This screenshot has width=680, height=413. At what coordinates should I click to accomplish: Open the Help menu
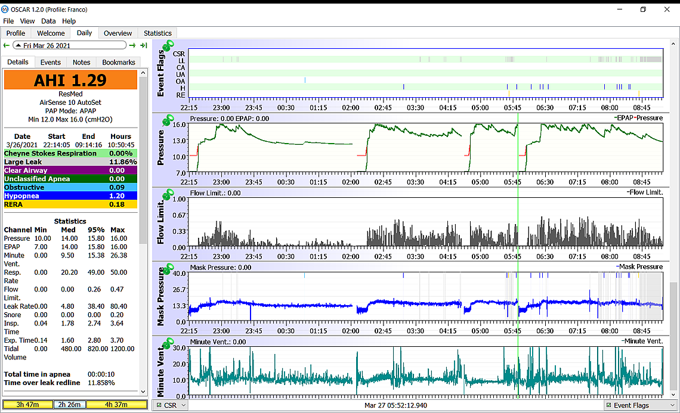[69, 21]
